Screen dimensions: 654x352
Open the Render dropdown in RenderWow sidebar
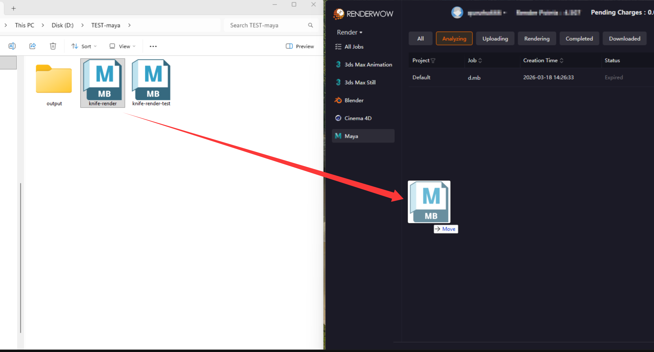(x=350, y=32)
